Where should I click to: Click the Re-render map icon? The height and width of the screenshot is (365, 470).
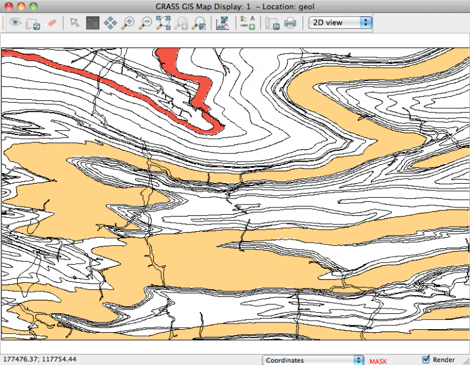tap(33, 23)
